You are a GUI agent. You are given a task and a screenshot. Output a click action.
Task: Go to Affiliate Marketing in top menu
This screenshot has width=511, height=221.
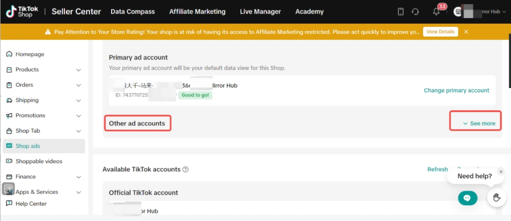(x=197, y=12)
